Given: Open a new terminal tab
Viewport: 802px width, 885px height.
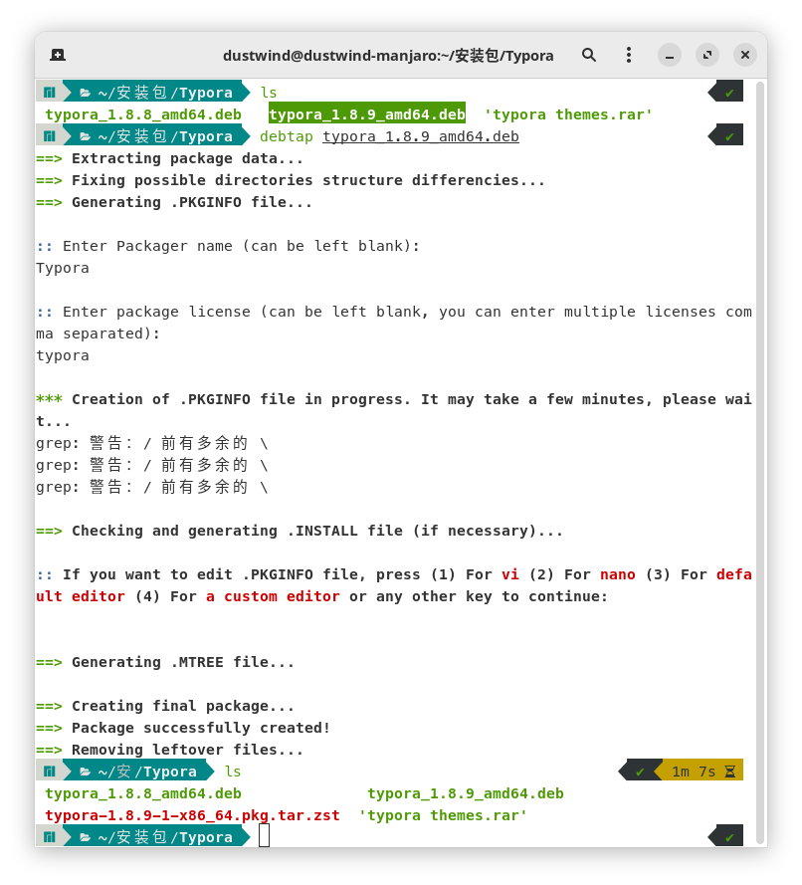Looking at the screenshot, I should (x=58, y=55).
